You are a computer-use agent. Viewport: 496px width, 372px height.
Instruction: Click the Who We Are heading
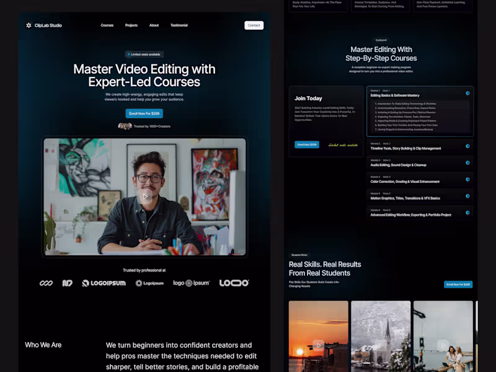coord(43,345)
